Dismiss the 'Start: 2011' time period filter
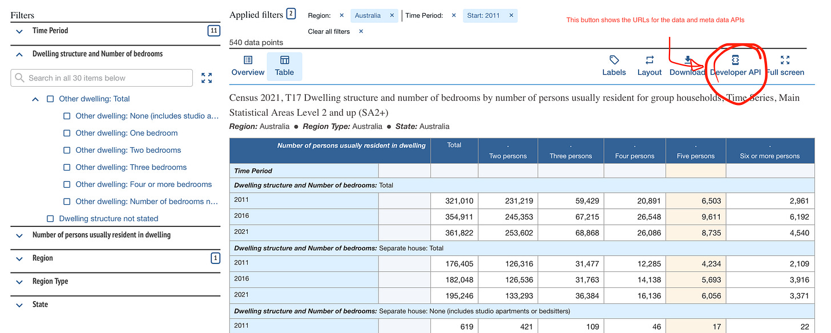The image size is (831, 333). coord(511,15)
